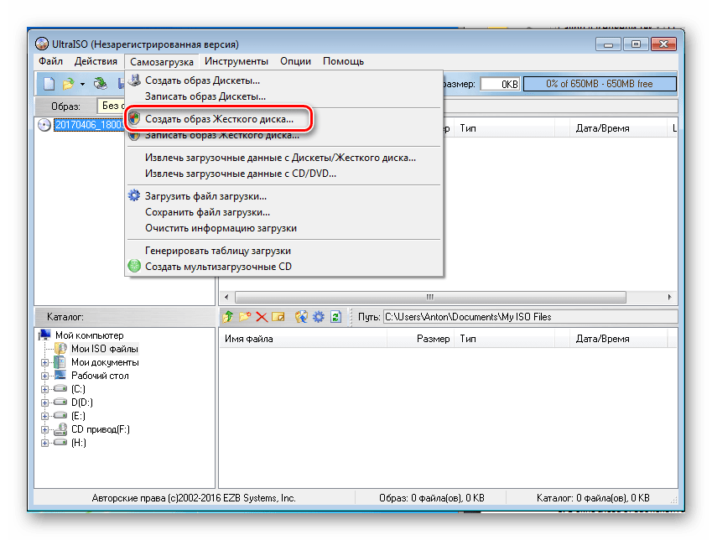Click the Мои ISO файлы folder icon
The image size is (712, 540).
click(x=60, y=349)
